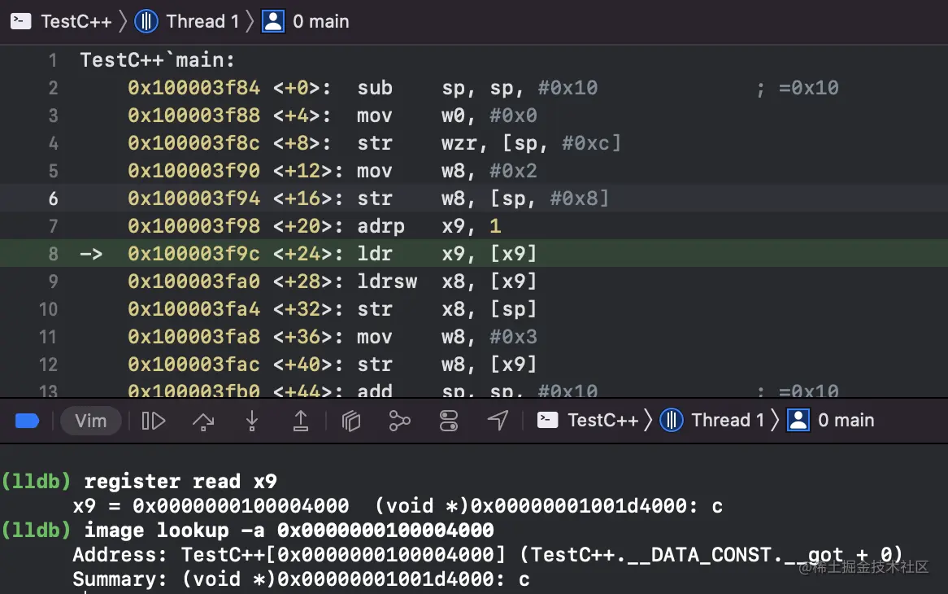The height and width of the screenshot is (594, 948).
Task: Click address 0x100003f98
Action: (194, 226)
